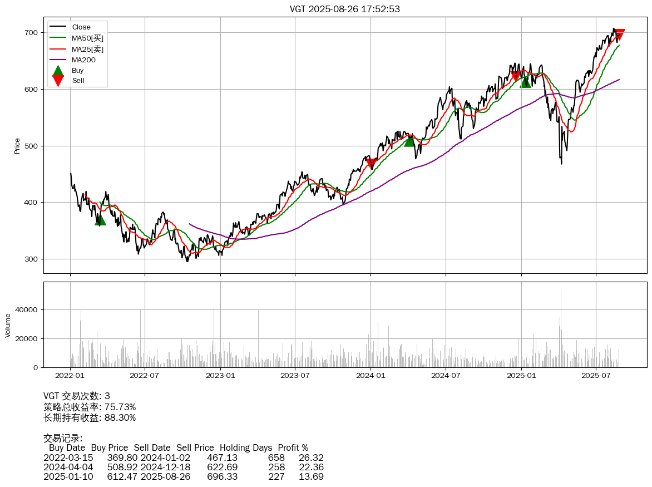This screenshot has width=652, height=487.
Task: Click the green MA50 line sample in legend
Action: point(58,38)
